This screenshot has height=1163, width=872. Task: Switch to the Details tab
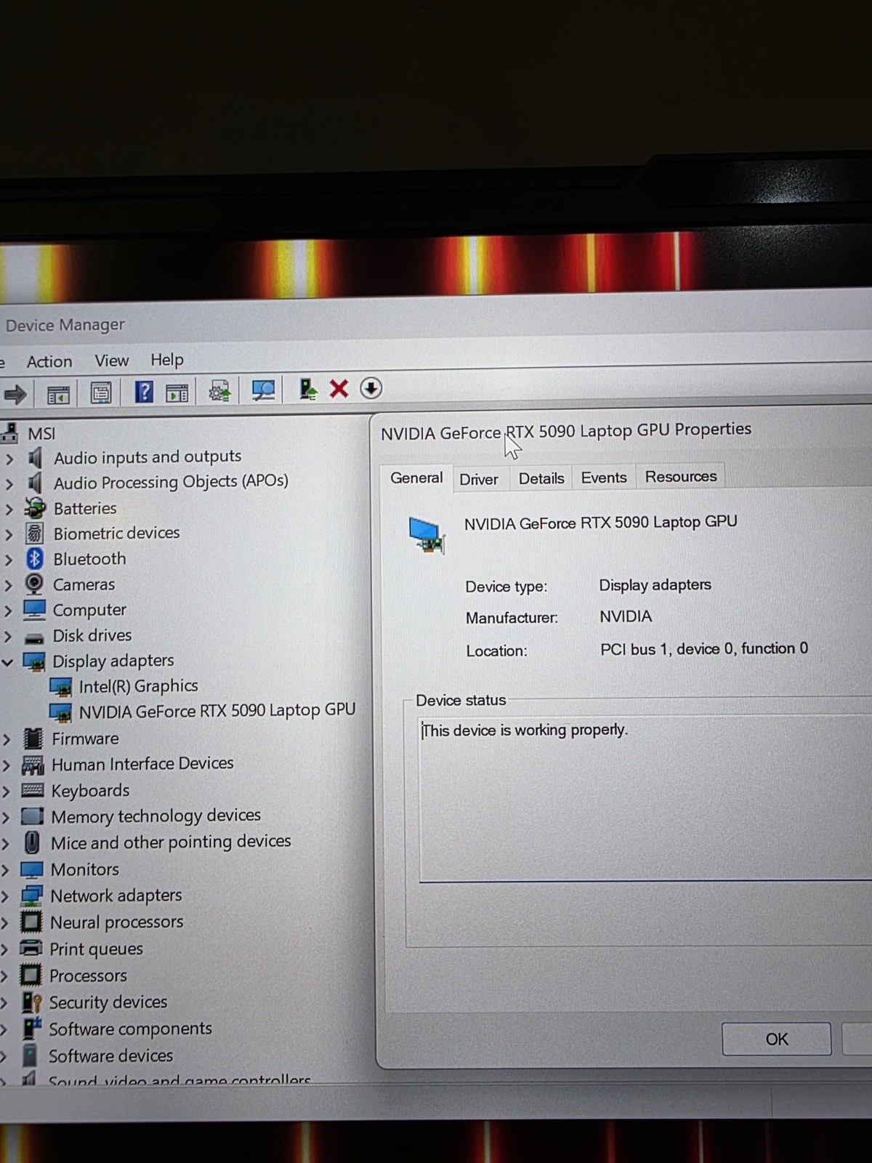pos(541,478)
